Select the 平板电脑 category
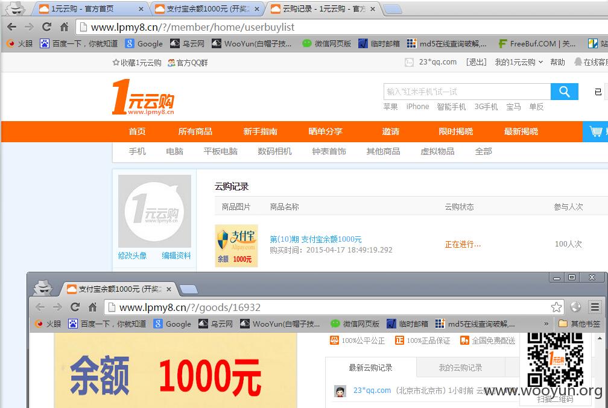Viewport: 608px width, 408px height. (x=220, y=151)
